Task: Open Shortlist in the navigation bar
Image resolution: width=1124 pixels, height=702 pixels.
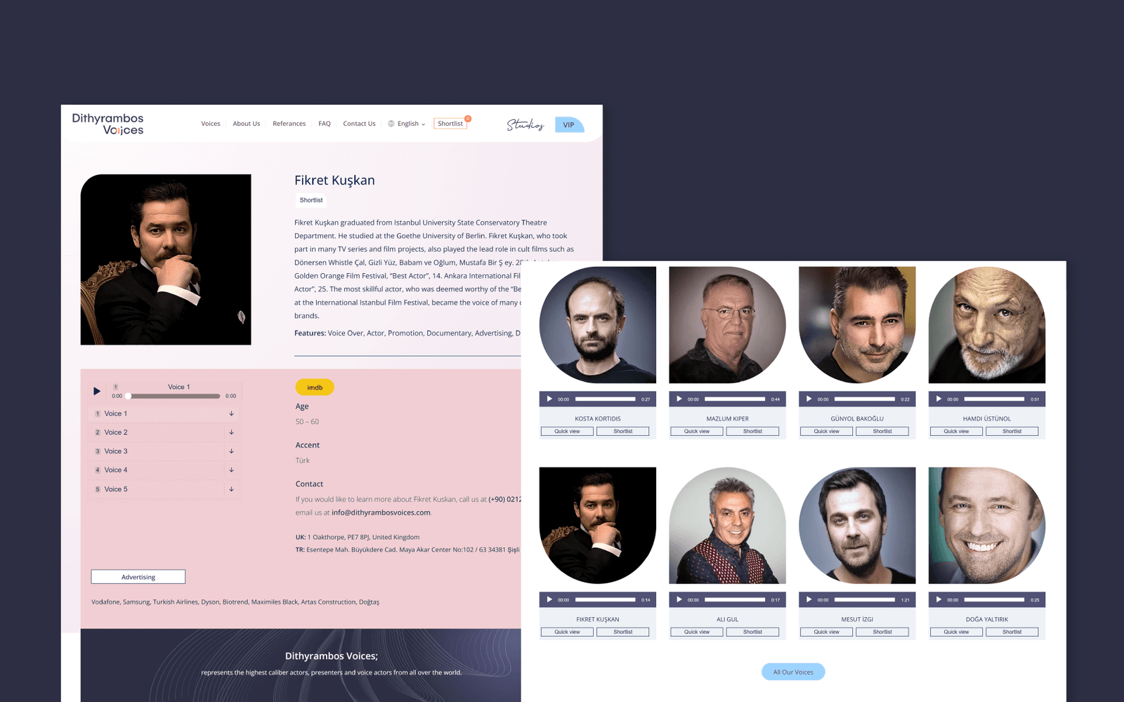Action: pyautogui.click(x=450, y=124)
